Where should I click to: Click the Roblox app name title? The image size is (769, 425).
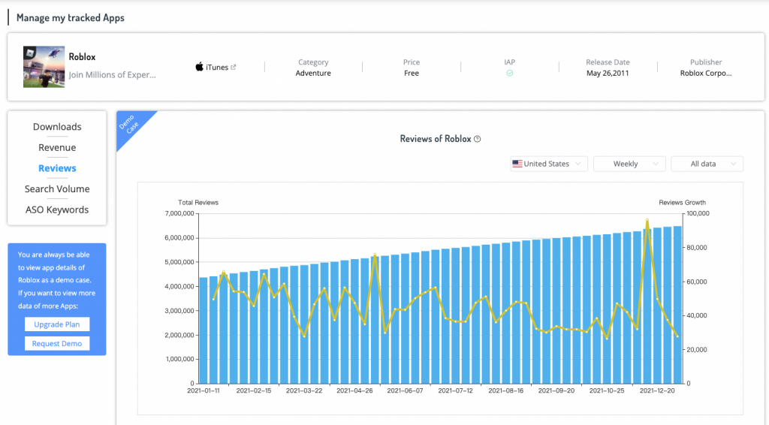pos(82,57)
